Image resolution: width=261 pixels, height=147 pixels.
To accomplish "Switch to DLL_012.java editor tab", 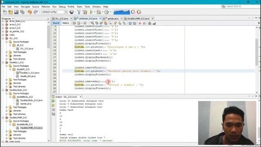I will [x=62, y=18].
